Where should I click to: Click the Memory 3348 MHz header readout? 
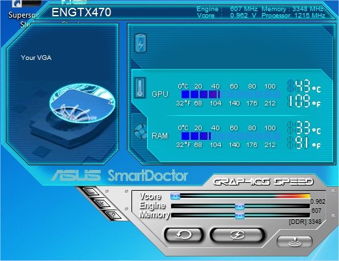(x=293, y=9)
